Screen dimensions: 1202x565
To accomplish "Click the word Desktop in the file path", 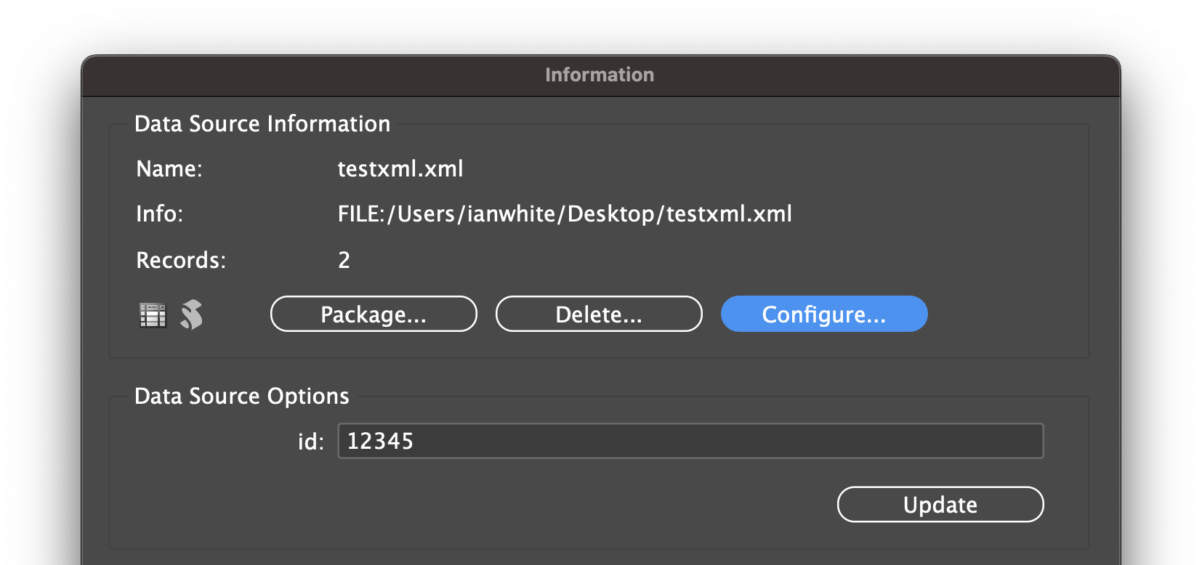I will [610, 214].
